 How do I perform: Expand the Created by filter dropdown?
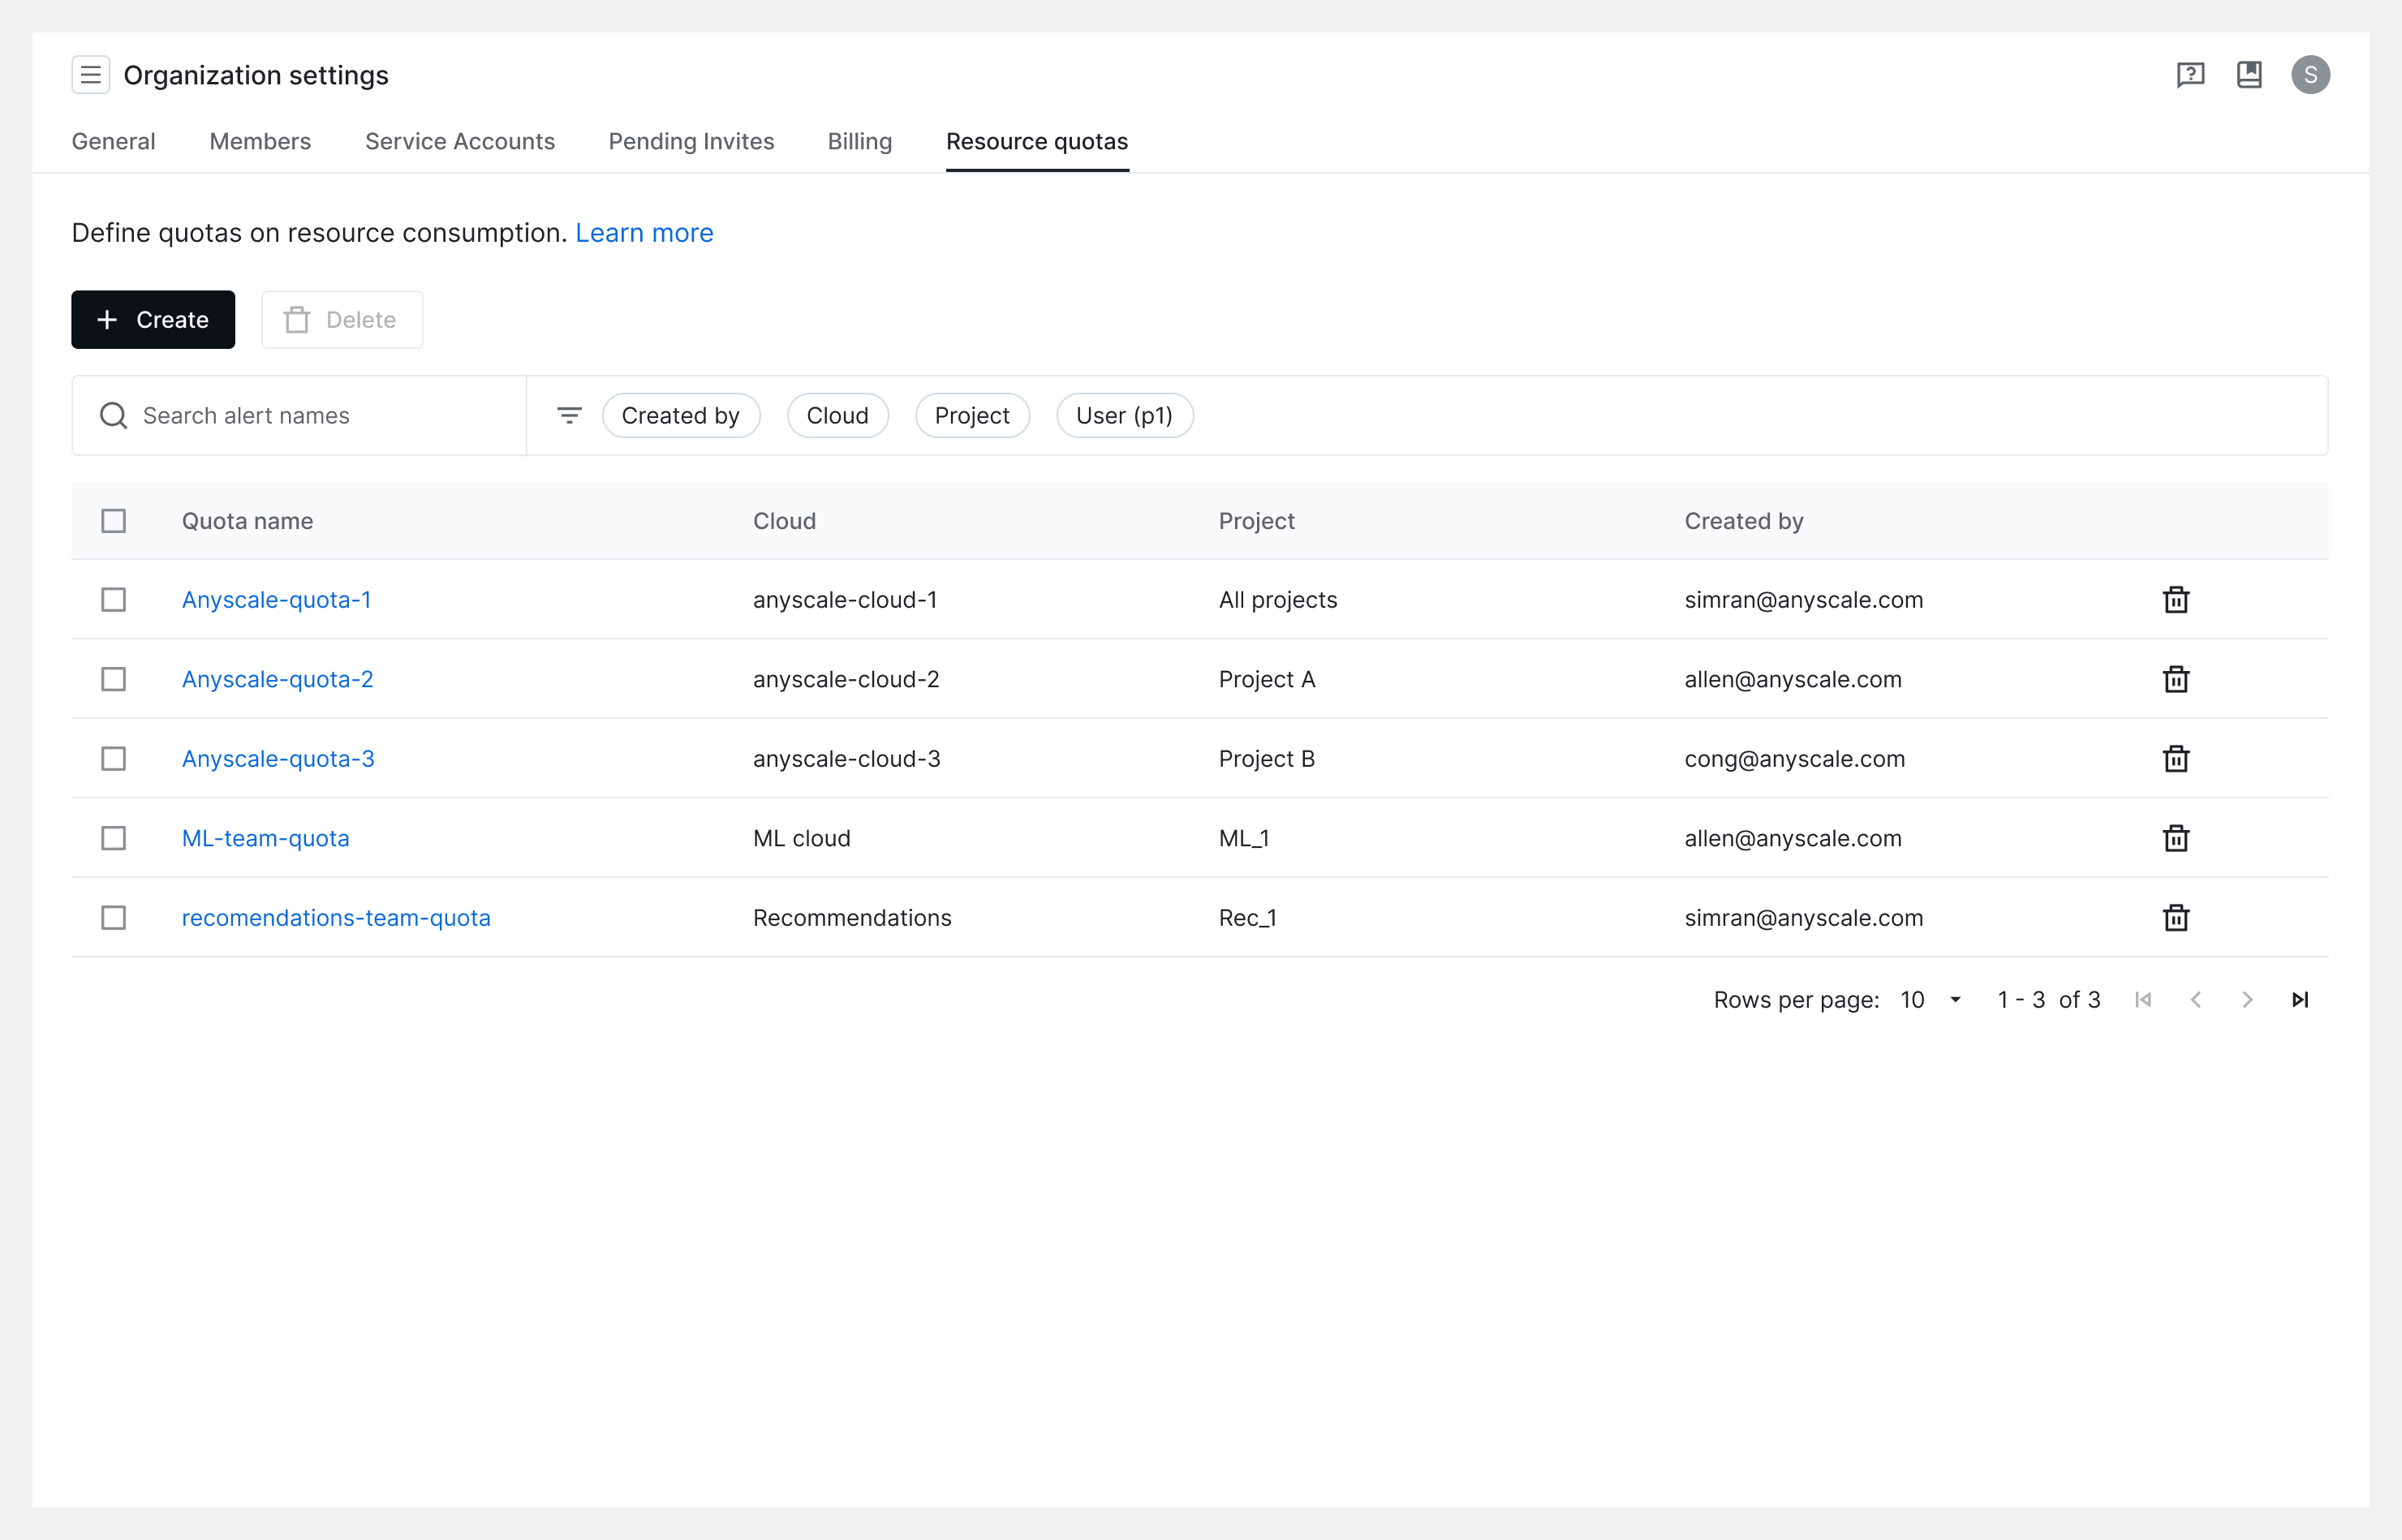[681, 415]
